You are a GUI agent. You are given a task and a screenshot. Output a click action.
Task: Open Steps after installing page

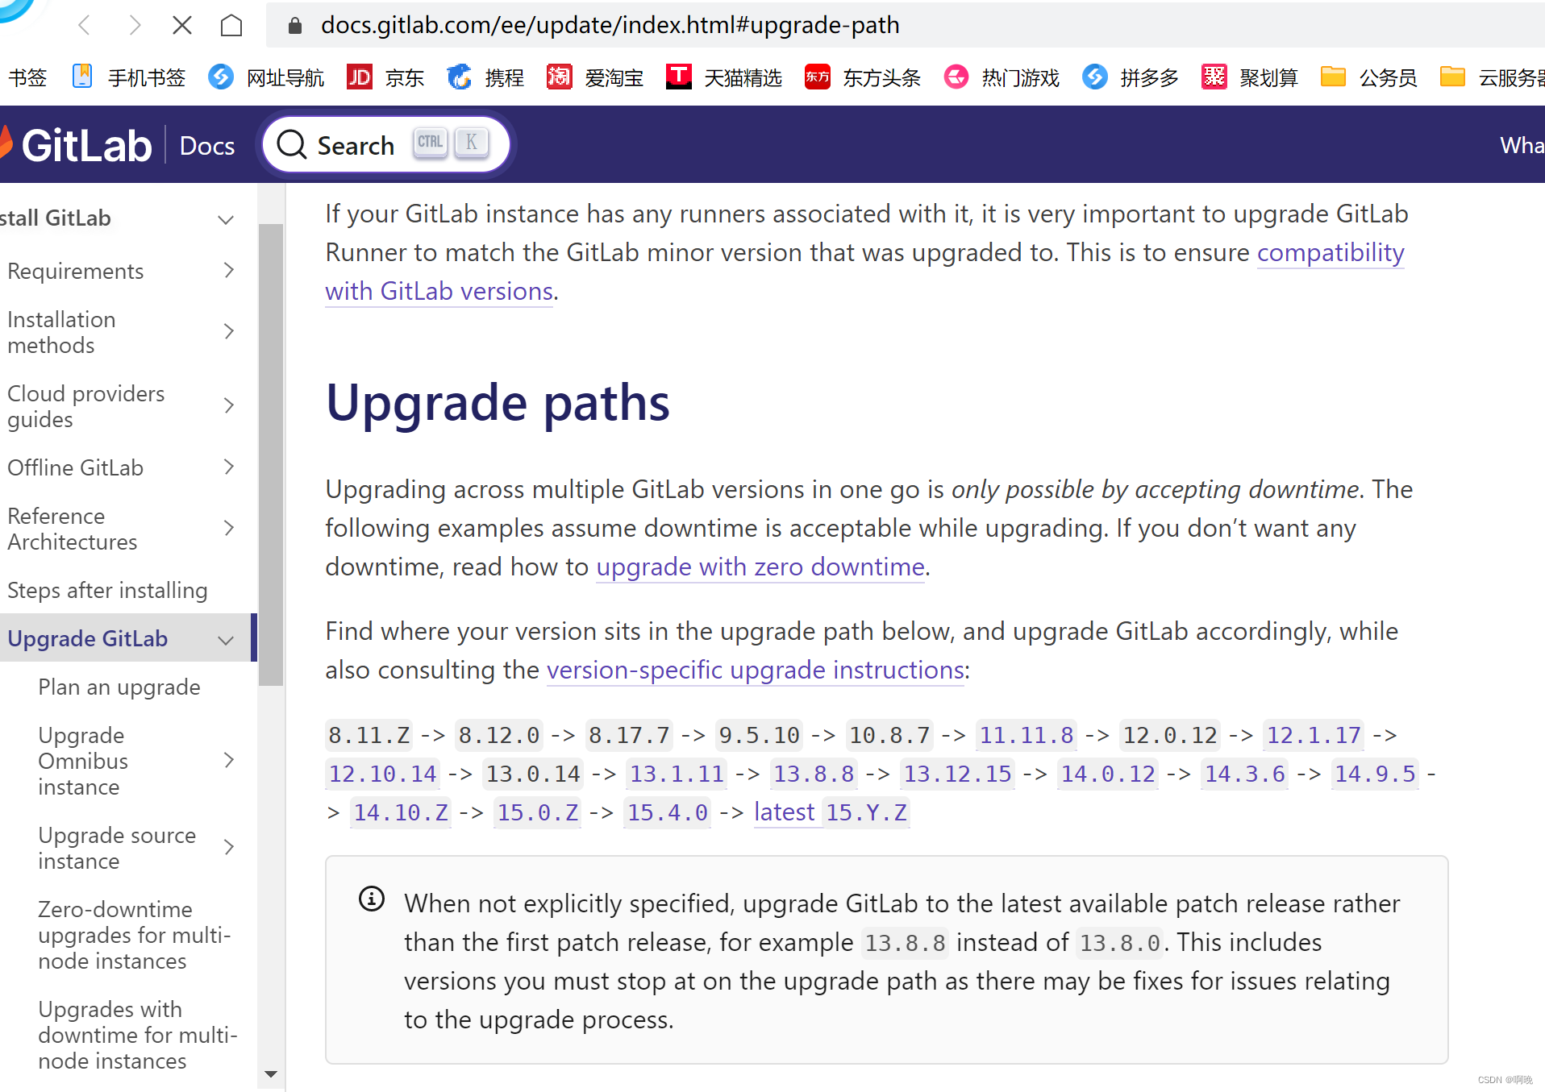pyautogui.click(x=107, y=591)
